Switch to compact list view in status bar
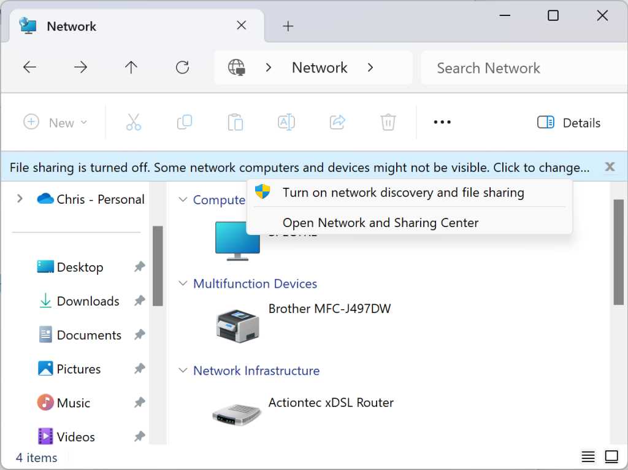 (588, 457)
